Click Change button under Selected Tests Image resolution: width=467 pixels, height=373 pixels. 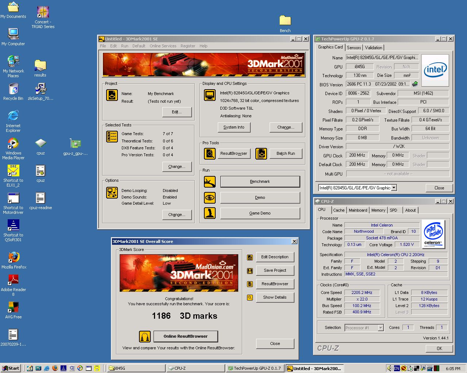[177, 166]
